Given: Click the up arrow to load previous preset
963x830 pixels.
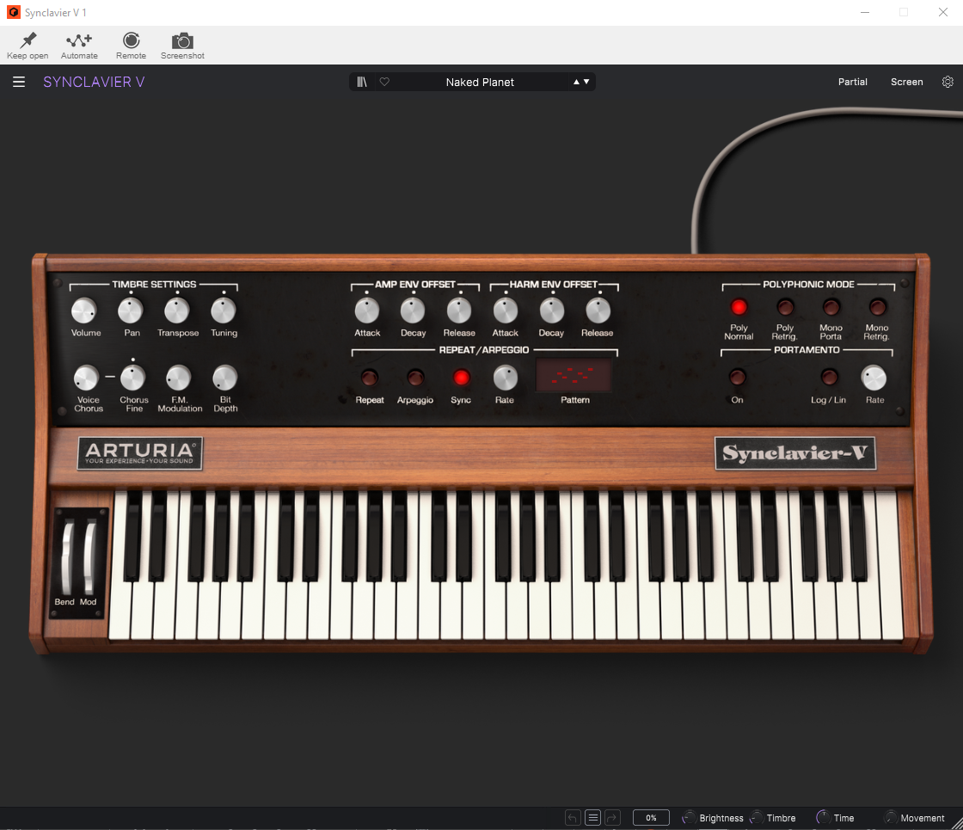Looking at the screenshot, I should click(x=575, y=81).
